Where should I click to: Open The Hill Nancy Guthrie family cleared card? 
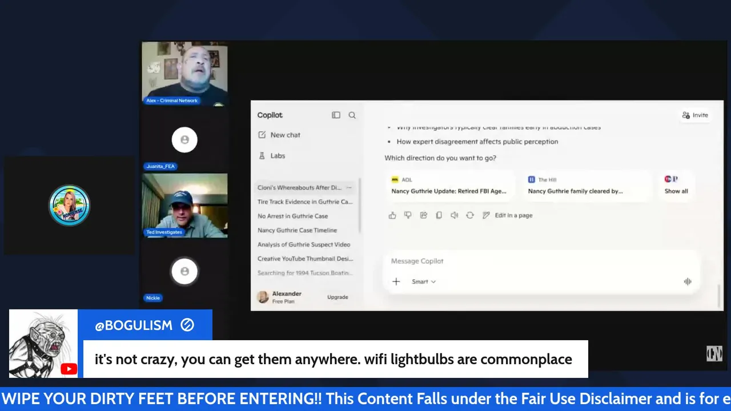tap(587, 186)
